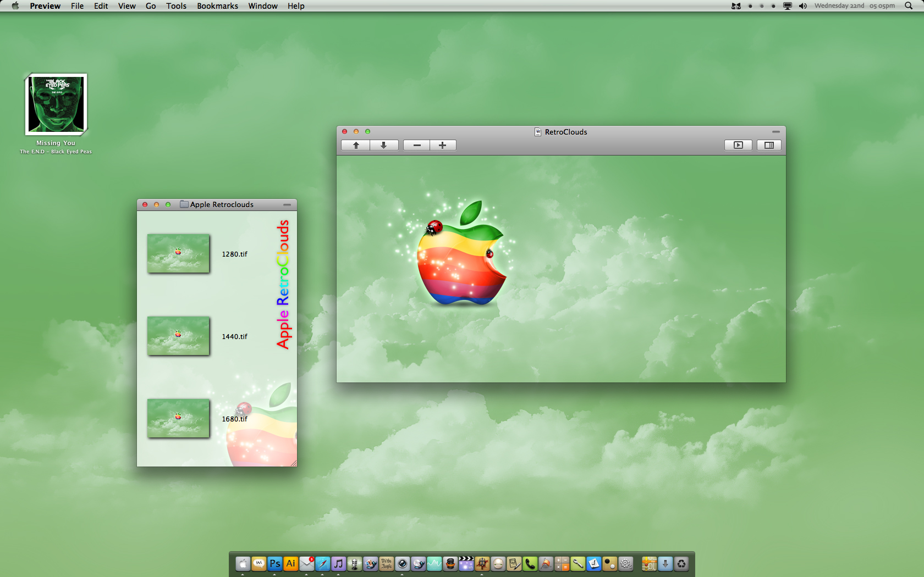This screenshot has height=577, width=924.
Task: Open the Help menu
Action: [x=296, y=5]
